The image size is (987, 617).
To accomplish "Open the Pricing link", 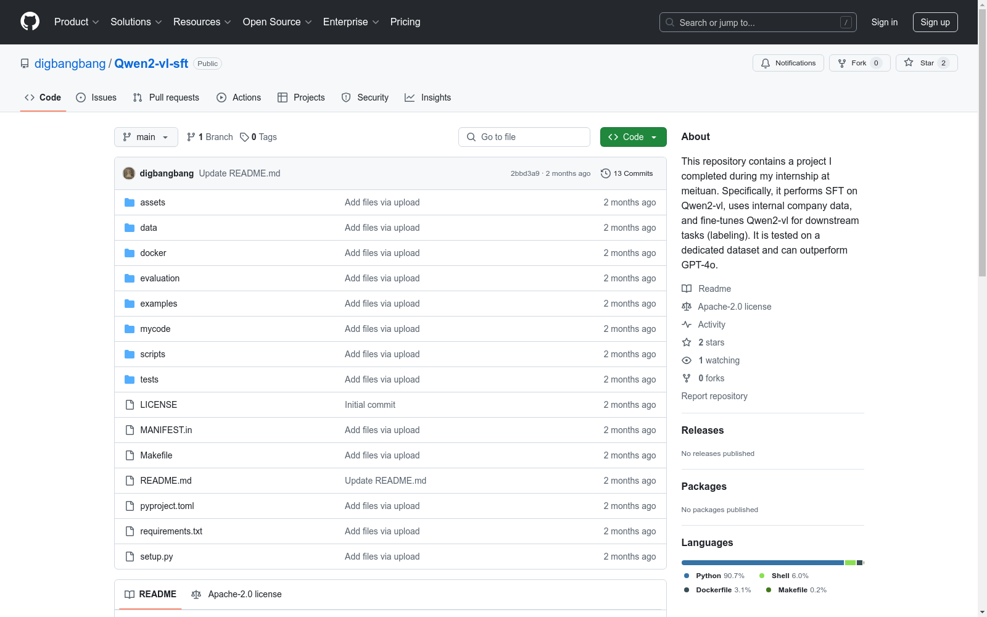I will pyautogui.click(x=405, y=22).
